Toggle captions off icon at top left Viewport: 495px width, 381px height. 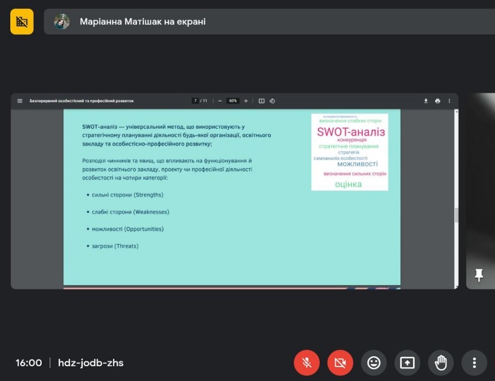(22, 22)
